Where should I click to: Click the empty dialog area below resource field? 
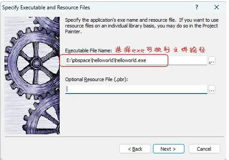141,114
